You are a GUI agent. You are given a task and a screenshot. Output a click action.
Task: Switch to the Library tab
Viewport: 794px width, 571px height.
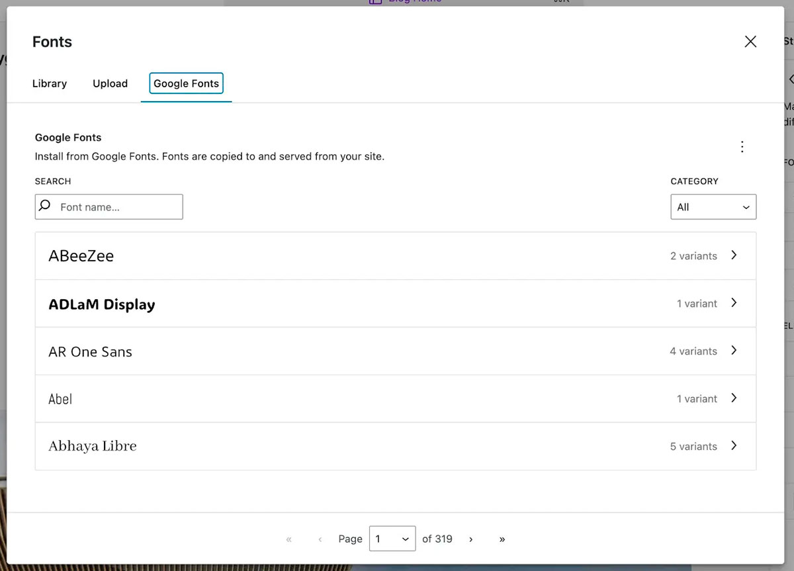point(50,83)
